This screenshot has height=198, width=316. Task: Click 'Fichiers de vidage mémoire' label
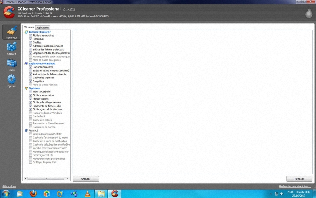(x=47, y=102)
